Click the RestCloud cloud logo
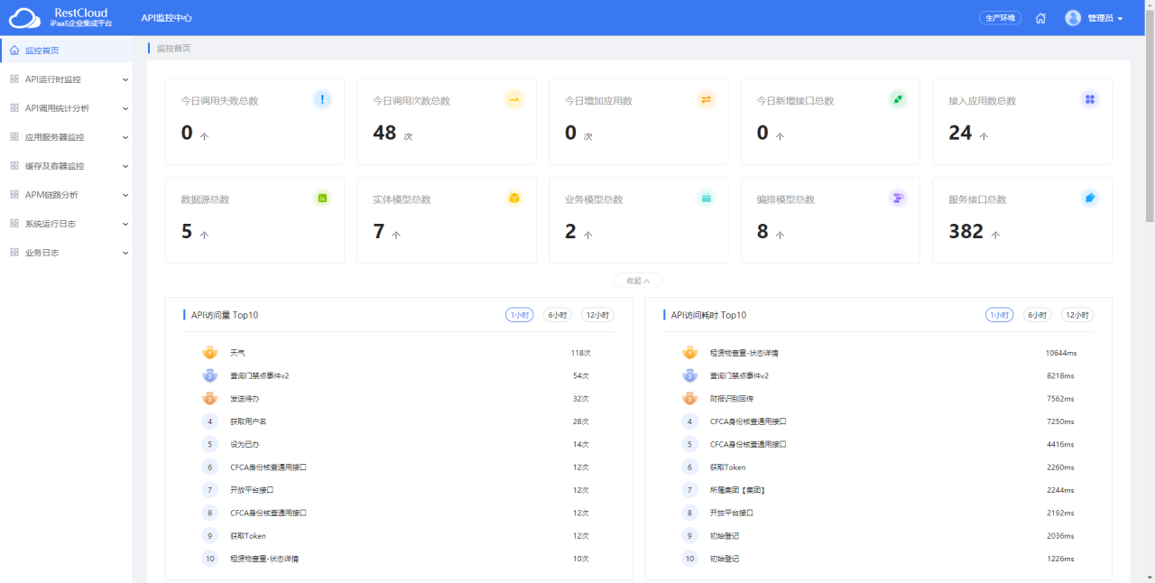The height and width of the screenshot is (583, 1155). click(24, 18)
